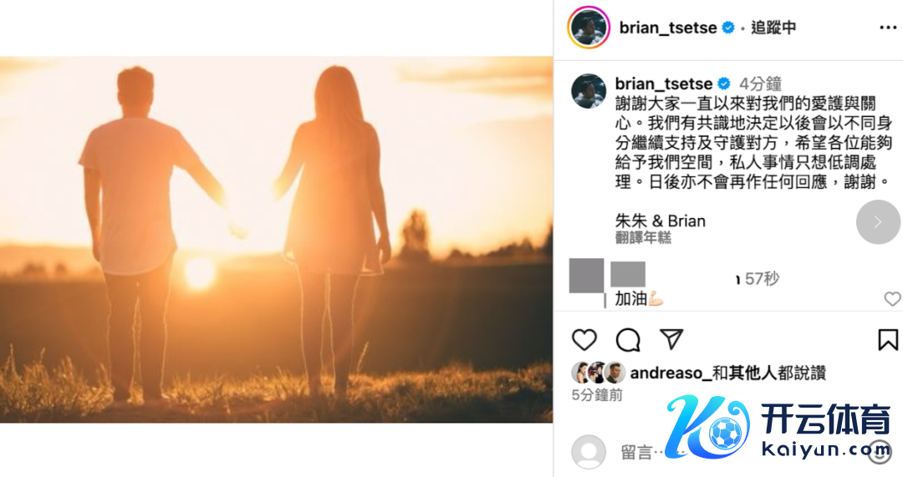The image size is (903, 477).
Task: Open the caption author avatar
Action: [x=589, y=91]
